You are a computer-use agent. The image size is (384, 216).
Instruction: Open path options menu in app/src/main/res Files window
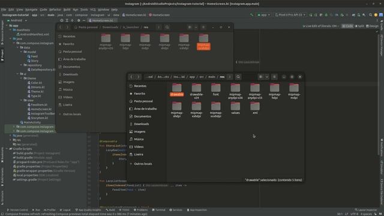(229, 77)
